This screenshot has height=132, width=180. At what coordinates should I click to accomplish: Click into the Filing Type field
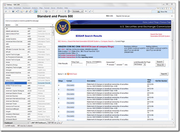pyautogui.click(x=77, y=65)
